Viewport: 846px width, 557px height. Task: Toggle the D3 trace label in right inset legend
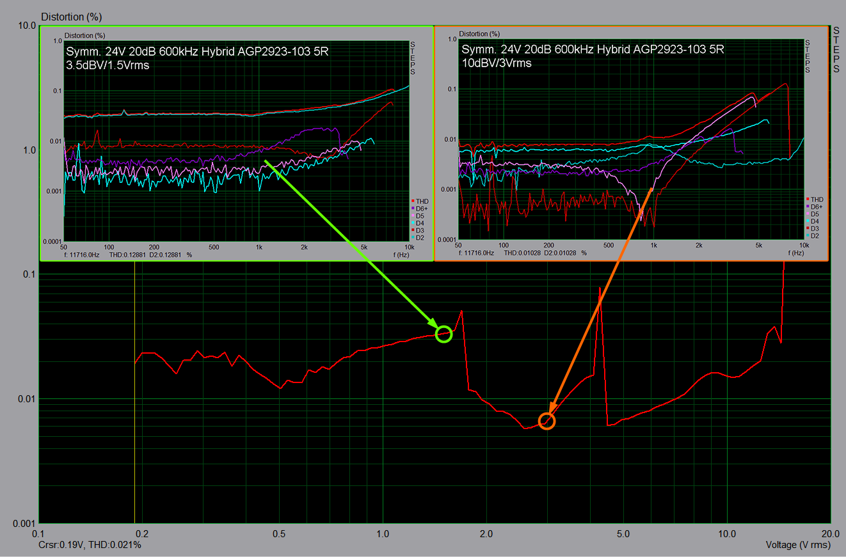(x=816, y=228)
